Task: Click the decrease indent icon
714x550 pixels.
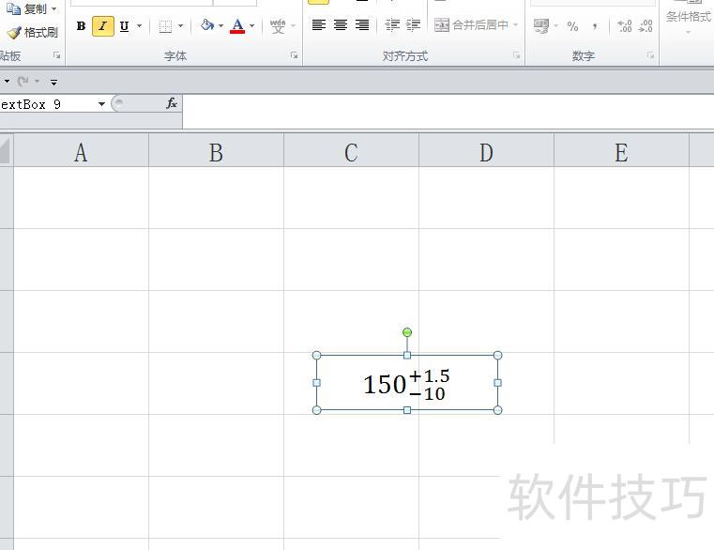Action: [x=392, y=25]
